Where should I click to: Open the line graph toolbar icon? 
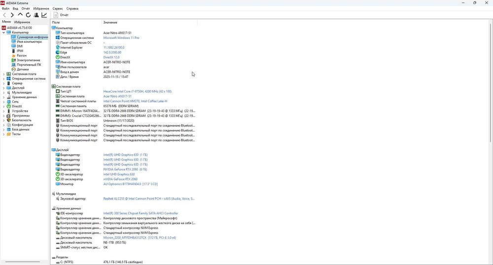point(44,15)
